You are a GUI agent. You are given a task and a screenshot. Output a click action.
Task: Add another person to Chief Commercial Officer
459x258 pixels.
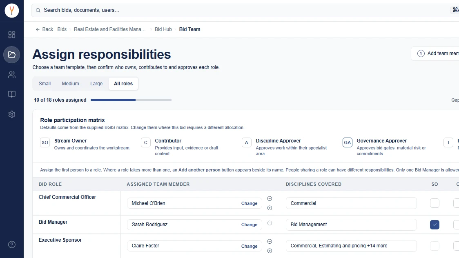coord(270,208)
